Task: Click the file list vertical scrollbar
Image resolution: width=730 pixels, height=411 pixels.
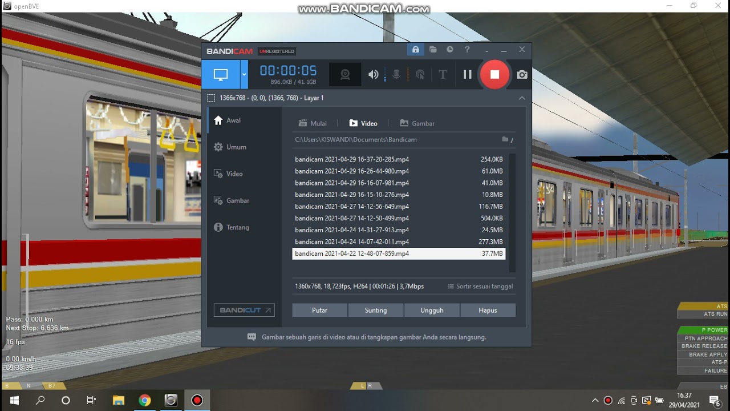Action: [512, 212]
